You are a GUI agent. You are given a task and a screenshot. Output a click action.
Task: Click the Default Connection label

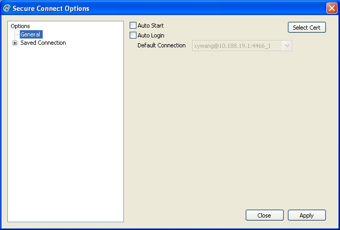[x=161, y=45]
